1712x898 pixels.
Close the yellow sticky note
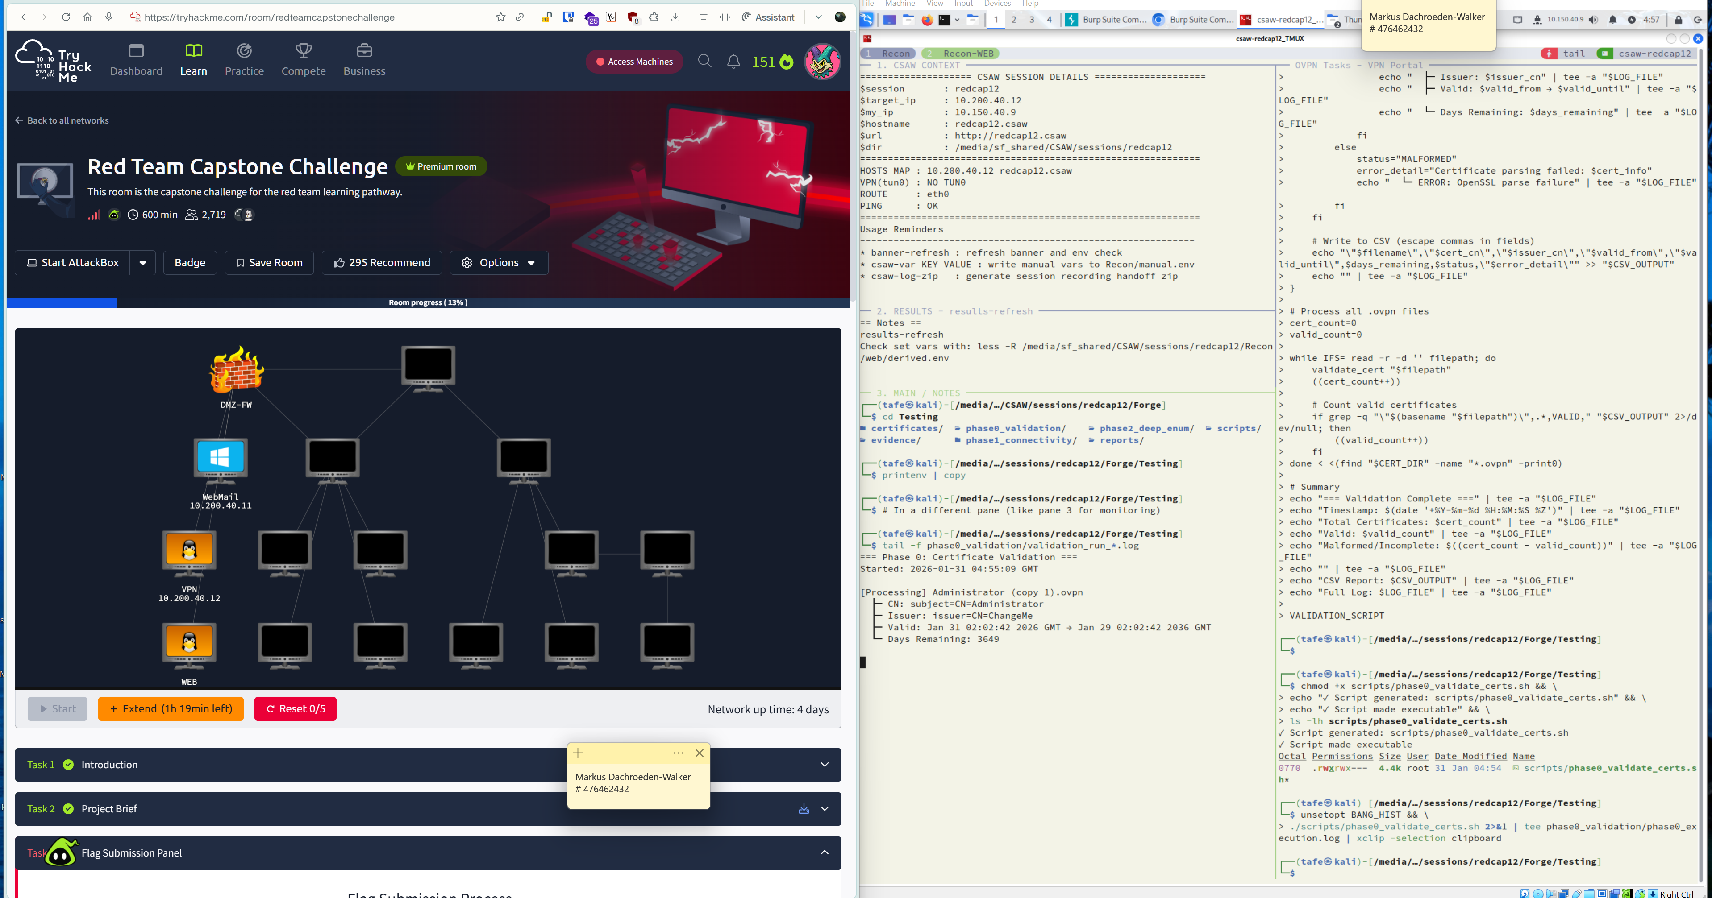pos(699,753)
